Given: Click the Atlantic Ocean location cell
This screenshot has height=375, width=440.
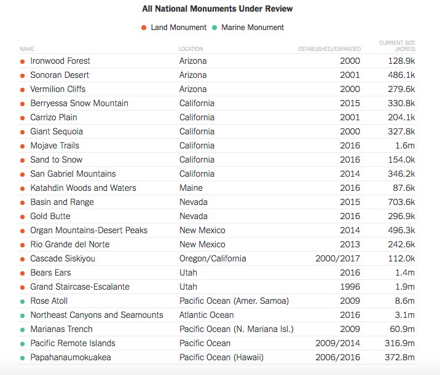Looking at the screenshot, I should 206,315.
